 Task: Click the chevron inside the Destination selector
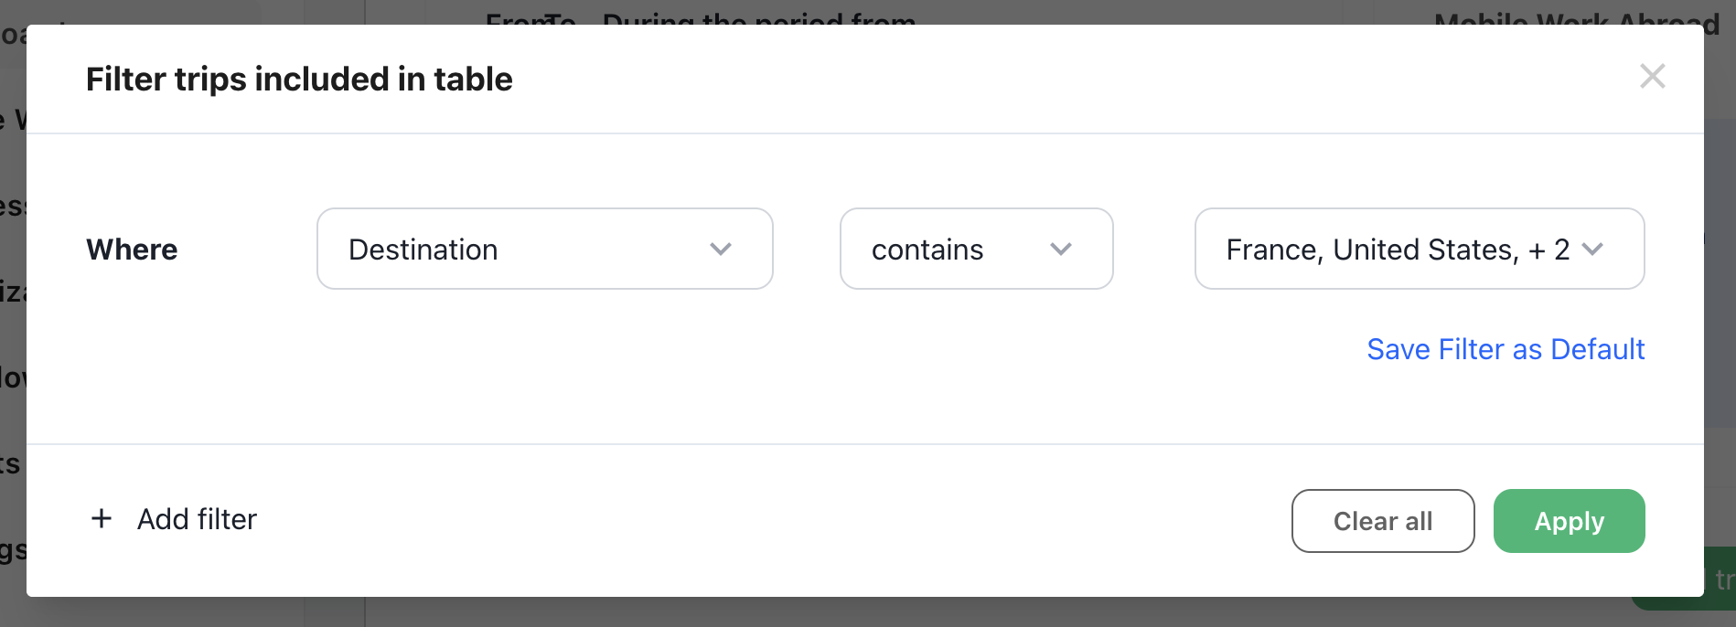[x=721, y=249]
